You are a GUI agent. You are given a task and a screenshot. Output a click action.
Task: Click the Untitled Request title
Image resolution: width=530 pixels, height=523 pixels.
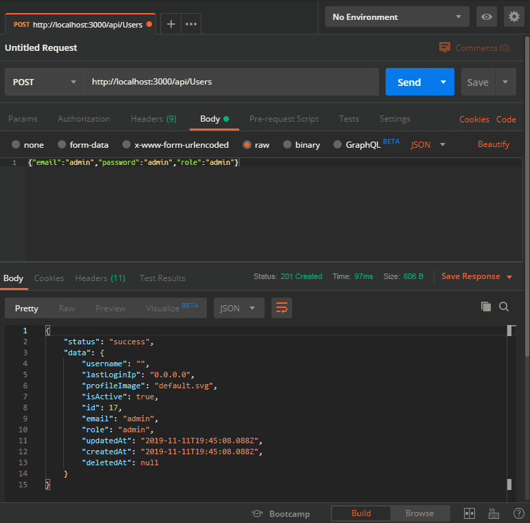point(41,47)
